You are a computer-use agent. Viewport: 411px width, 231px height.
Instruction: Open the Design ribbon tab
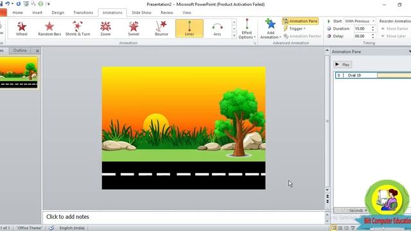click(58, 13)
